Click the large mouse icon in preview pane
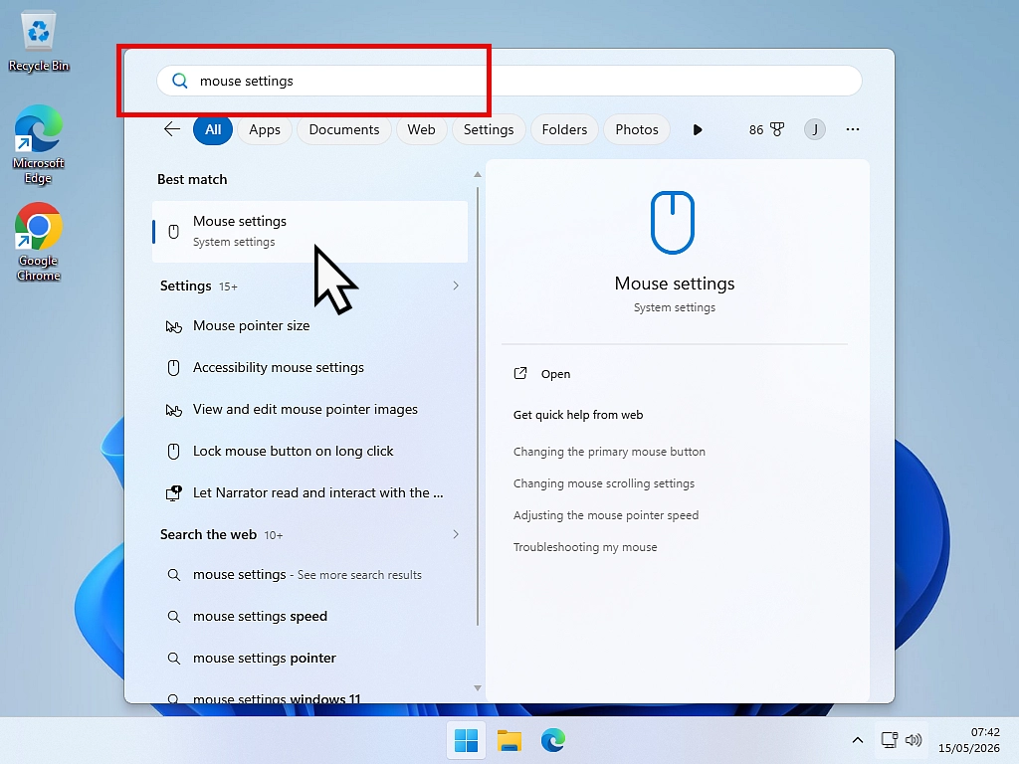This screenshot has height=764, width=1019. click(673, 222)
